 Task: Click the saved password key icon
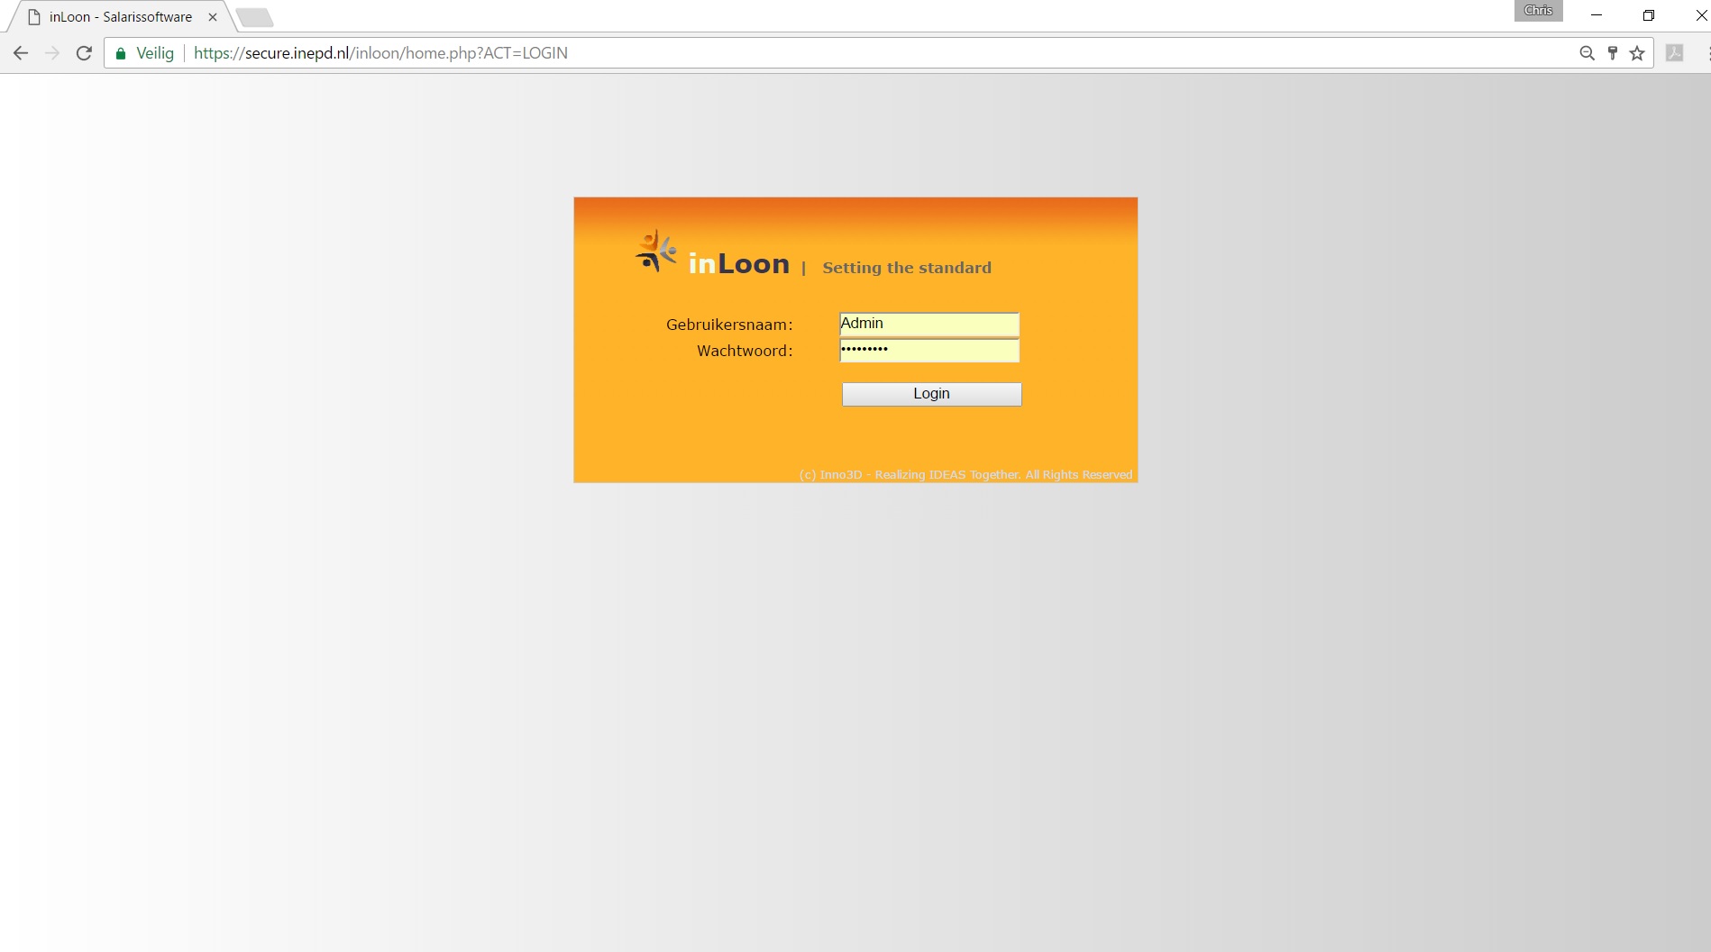coord(1613,53)
